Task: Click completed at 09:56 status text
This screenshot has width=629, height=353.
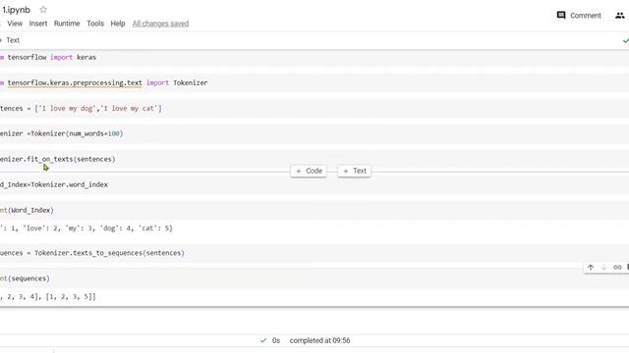Action: click(319, 340)
